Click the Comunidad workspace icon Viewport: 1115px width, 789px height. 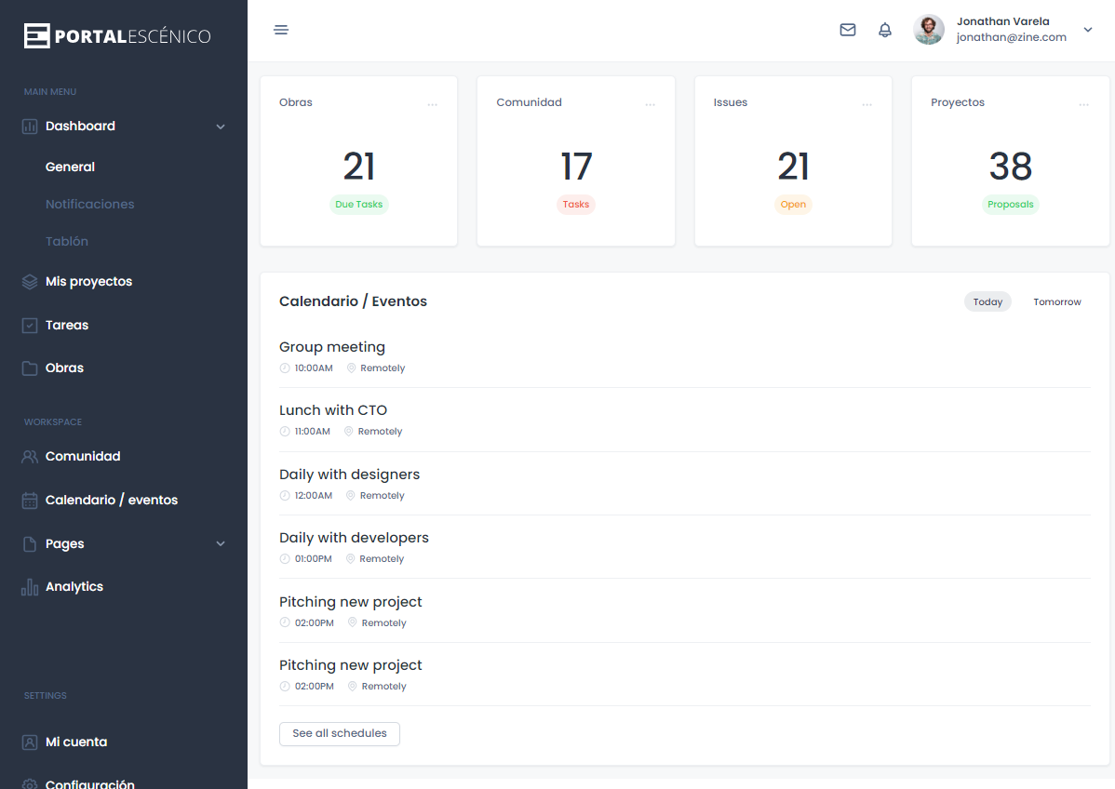pyautogui.click(x=28, y=456)
